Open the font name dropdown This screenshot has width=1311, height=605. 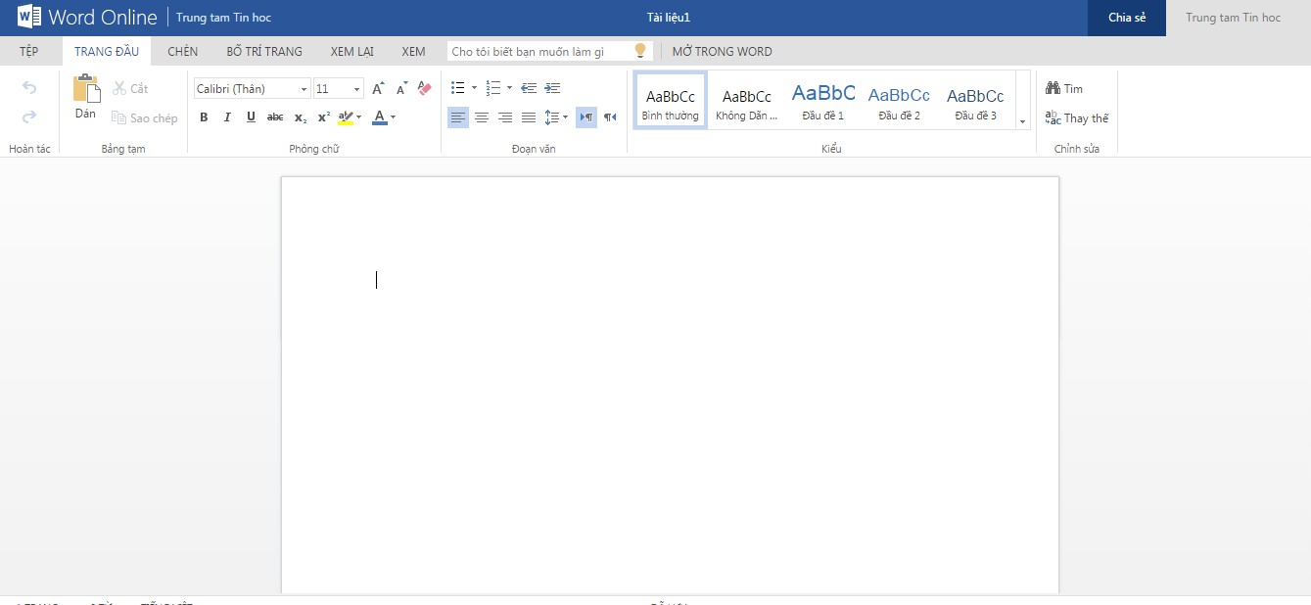(304, 88)
